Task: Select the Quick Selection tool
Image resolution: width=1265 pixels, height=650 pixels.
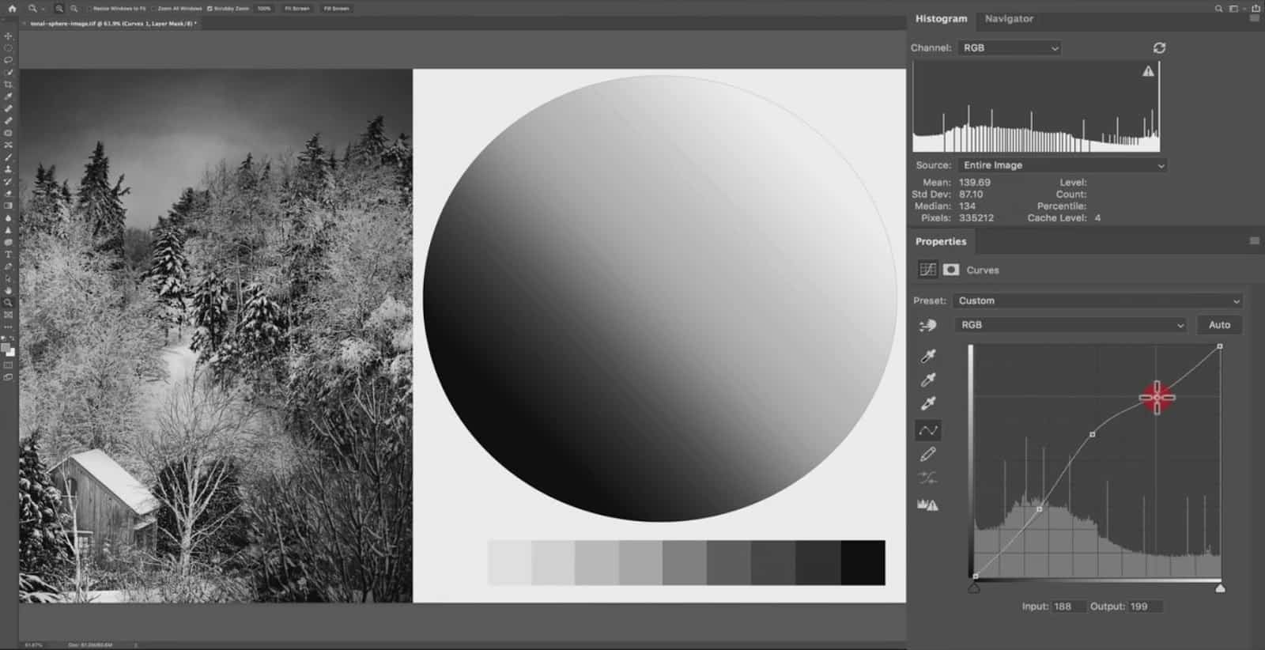Action: 9,73
